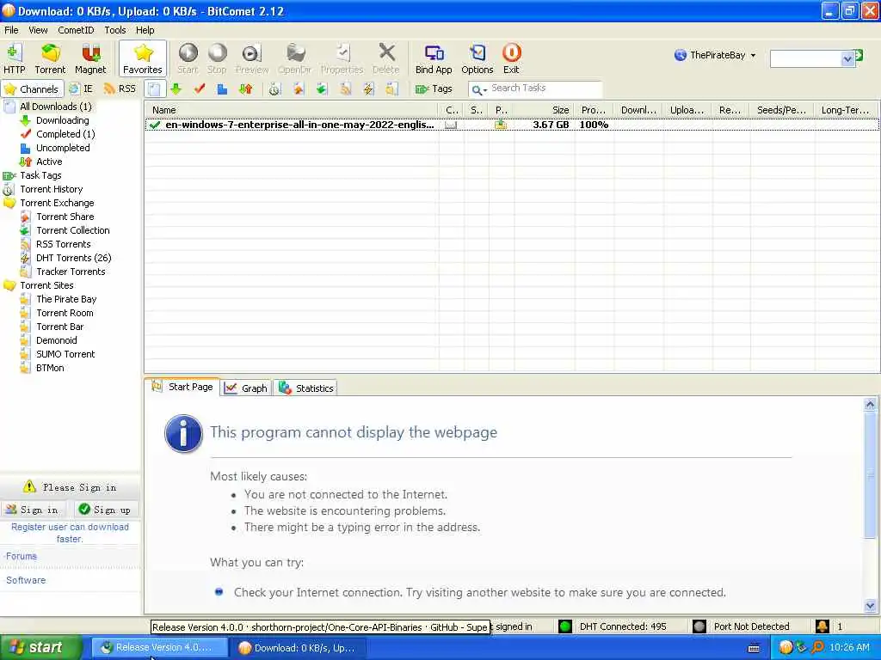Open the Software link
Screen dimensions: 881x660
26,580
